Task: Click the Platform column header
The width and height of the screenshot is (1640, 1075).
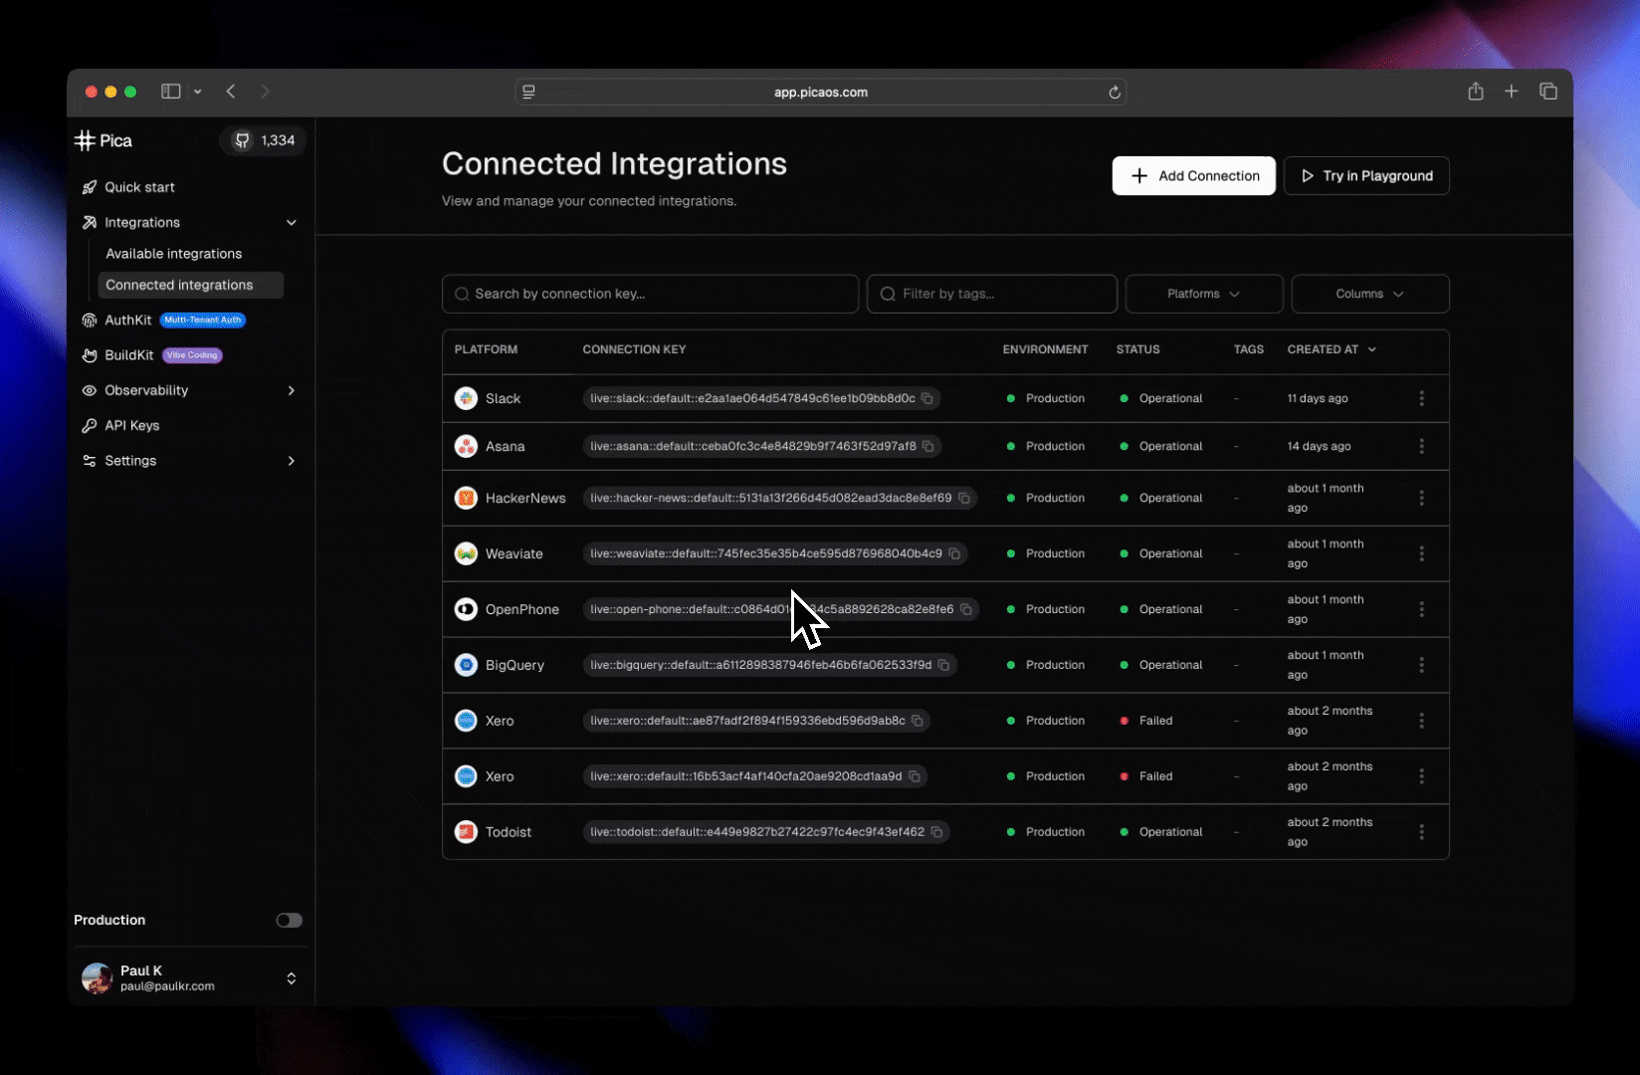Action: tap(486, 349)
